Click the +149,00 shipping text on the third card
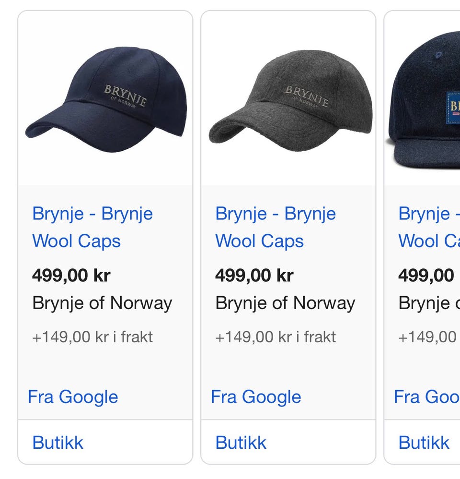The width and height of the screenshot is (460, 479). pos(427,337)
